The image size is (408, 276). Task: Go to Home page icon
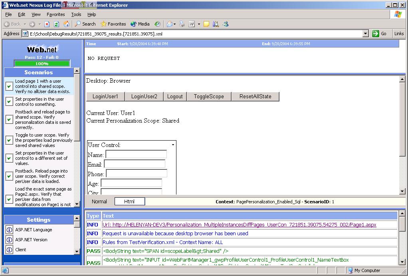(x=66, y=24)
